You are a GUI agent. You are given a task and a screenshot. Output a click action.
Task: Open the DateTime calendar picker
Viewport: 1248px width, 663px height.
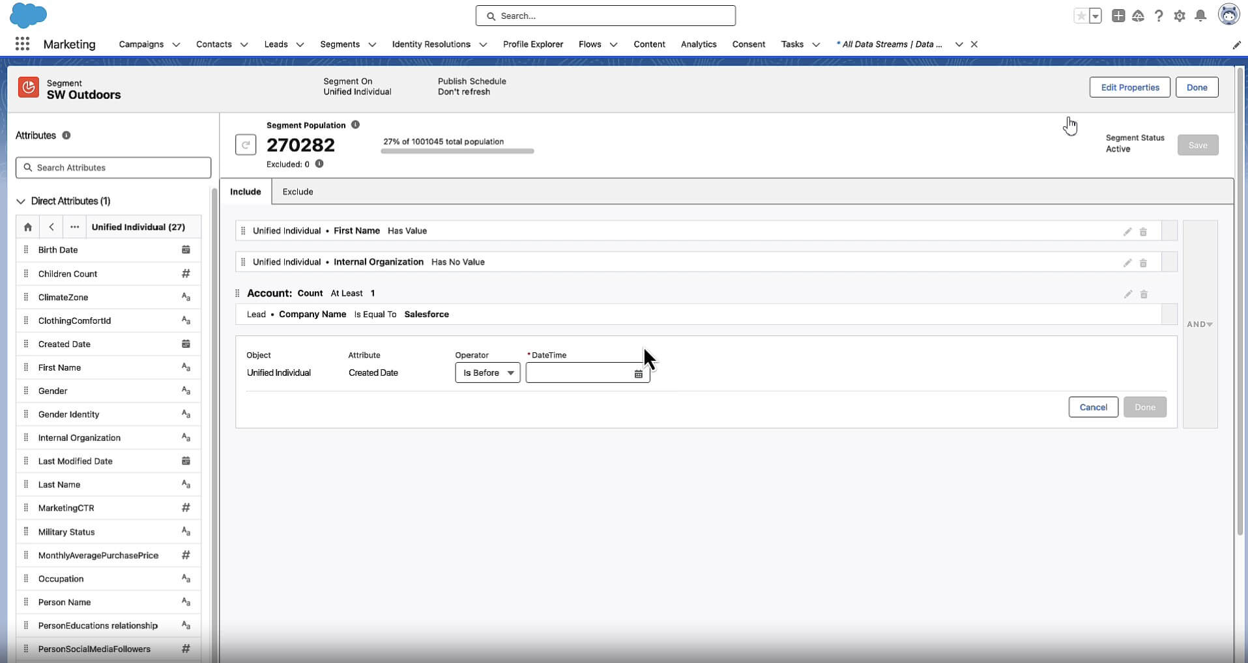[x=639, y=373]
